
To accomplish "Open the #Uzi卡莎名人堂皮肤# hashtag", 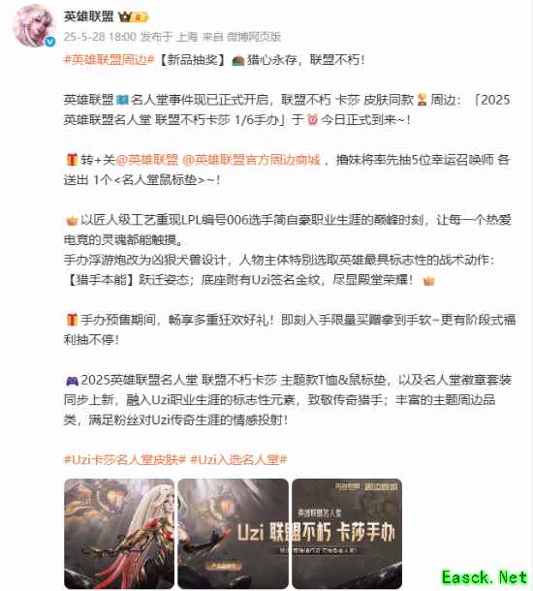I will 125,459.
